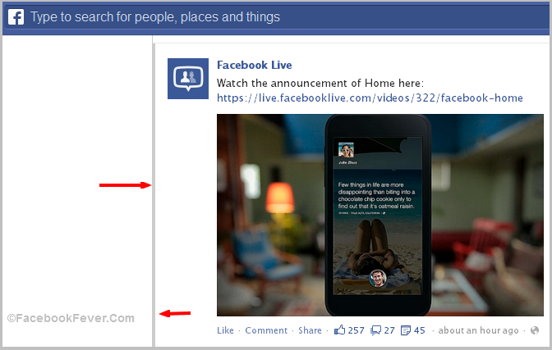Like the Facebook Live post
Image resolution: width=552 pixels, height=350 pixels.
pyautogui.click(x=225, y=330)
